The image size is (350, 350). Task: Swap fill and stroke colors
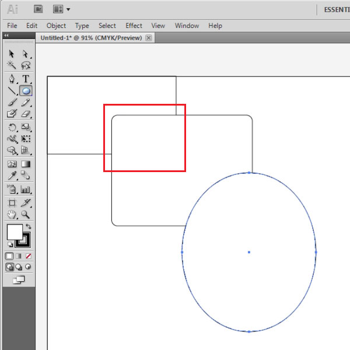pyautogui.click(x=29, y=226)
